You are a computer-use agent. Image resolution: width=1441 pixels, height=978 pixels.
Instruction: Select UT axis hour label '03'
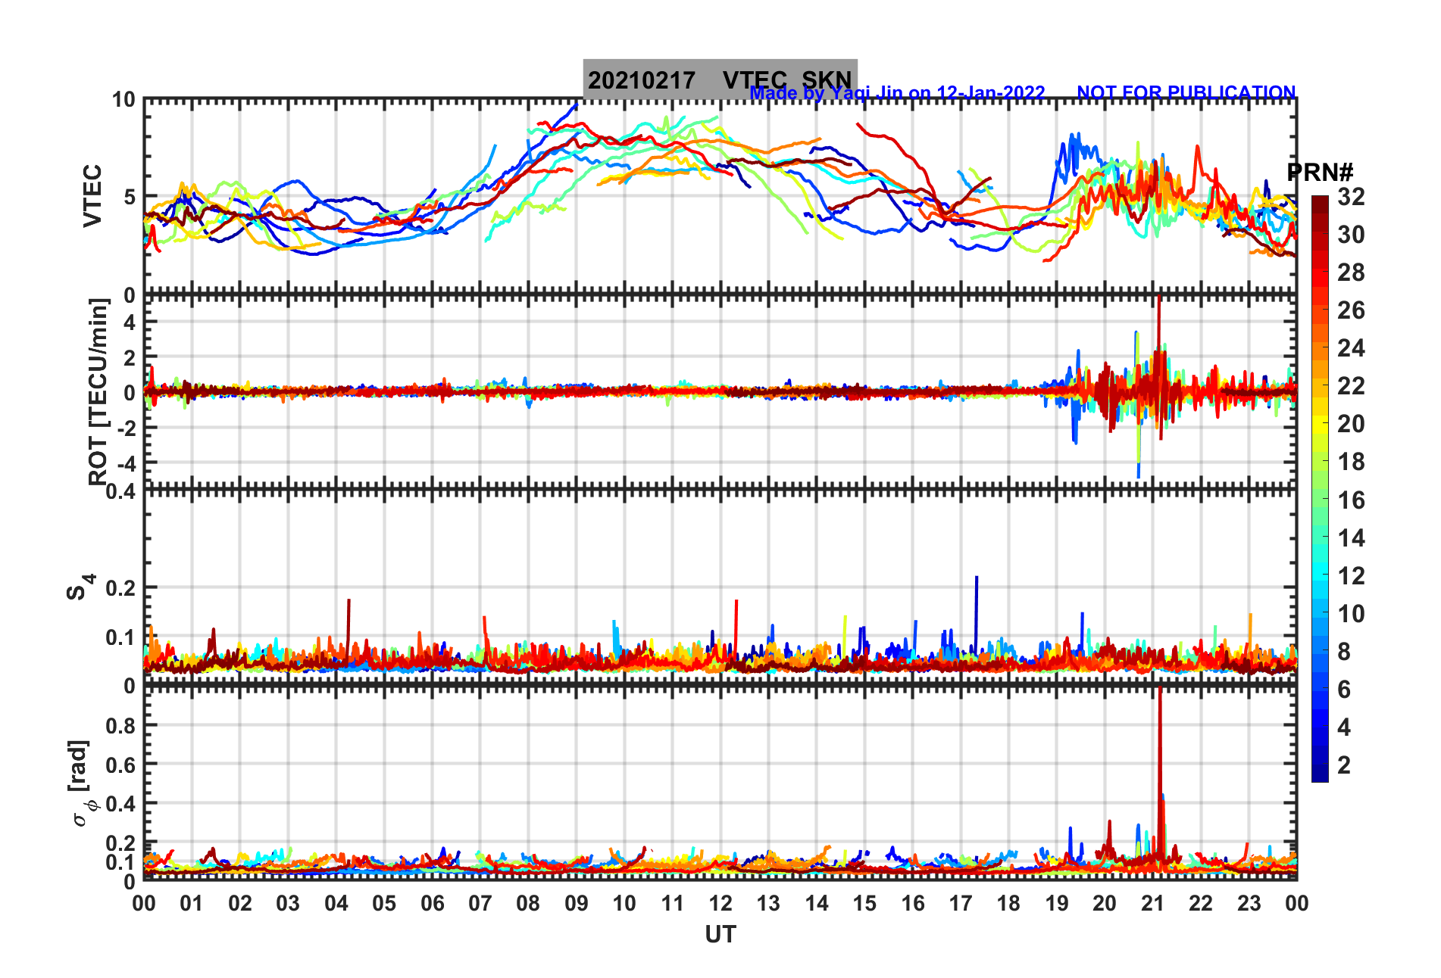point(288,903)
